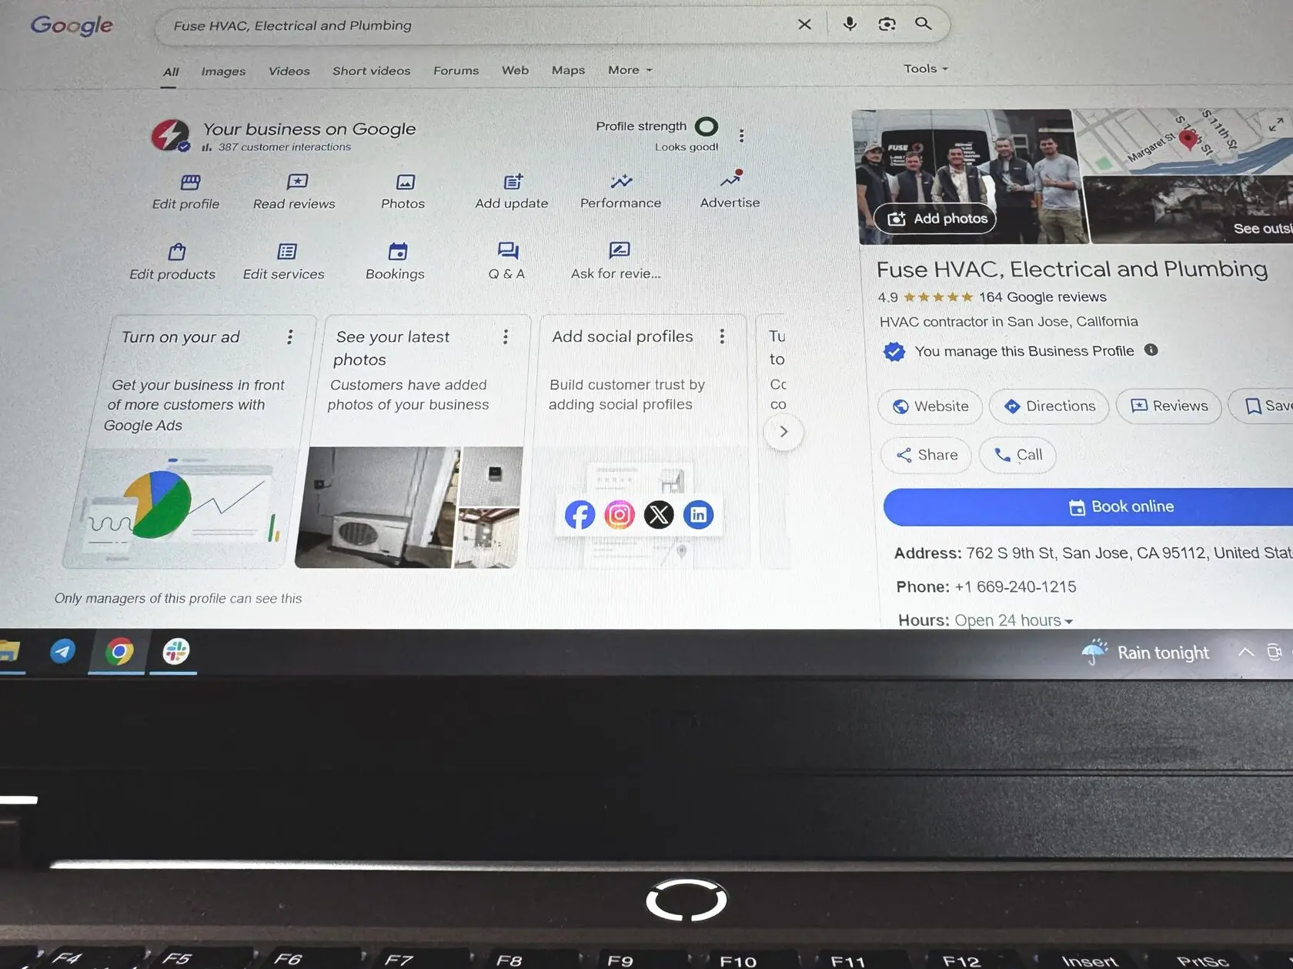Open the Advertise icon with red notification dot
1293x969 pixels.
click(729, 182)
